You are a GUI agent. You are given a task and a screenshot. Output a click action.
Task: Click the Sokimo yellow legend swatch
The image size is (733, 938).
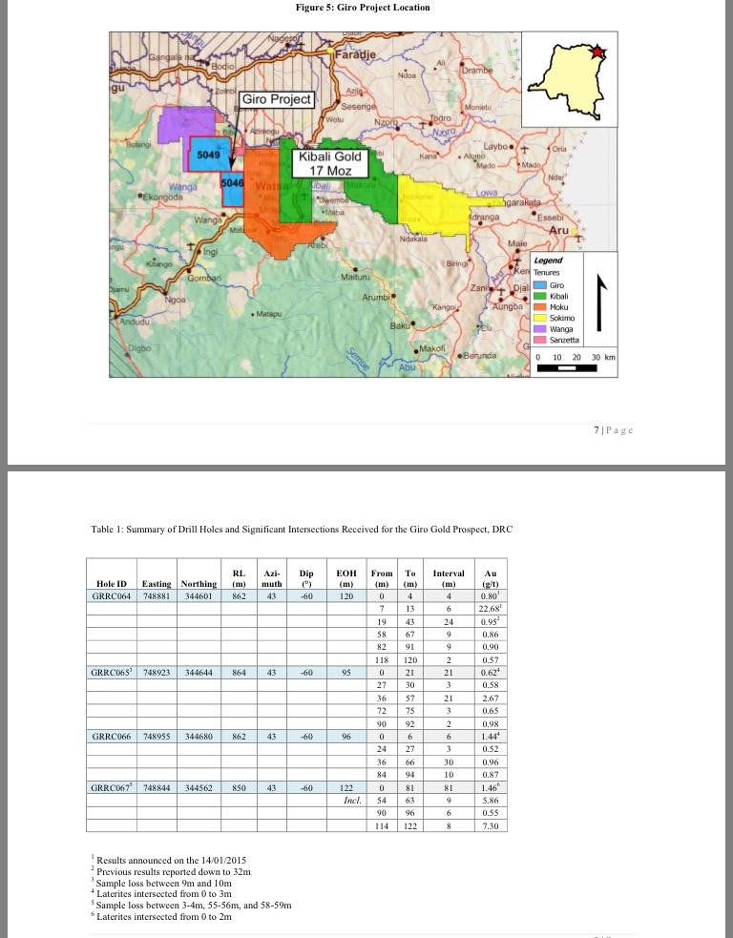point(539,318)
